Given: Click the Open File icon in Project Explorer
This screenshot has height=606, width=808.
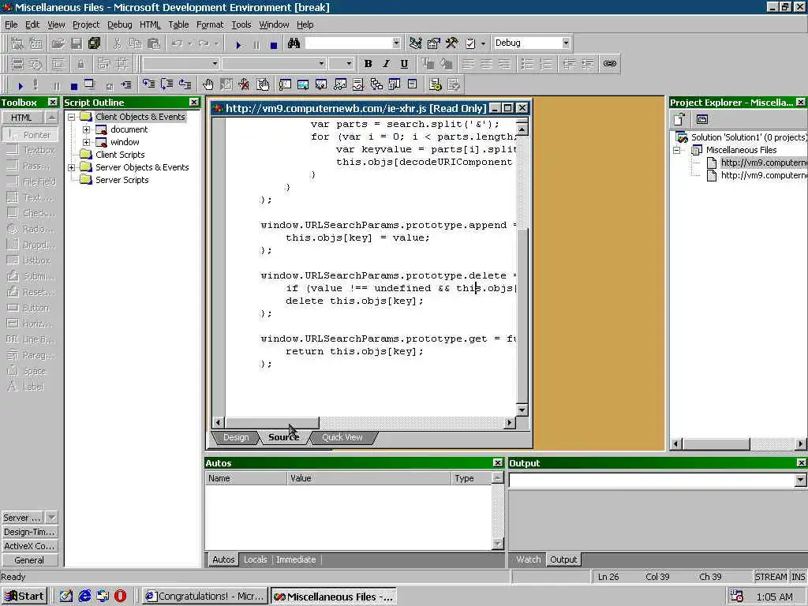Looking at the screenshot, I should click(679, 120).
